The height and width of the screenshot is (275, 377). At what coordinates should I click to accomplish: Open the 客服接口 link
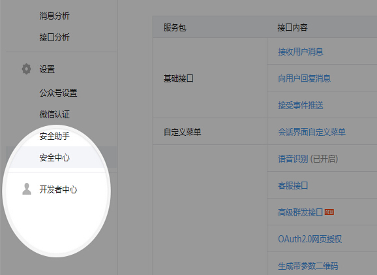[293, 186]
